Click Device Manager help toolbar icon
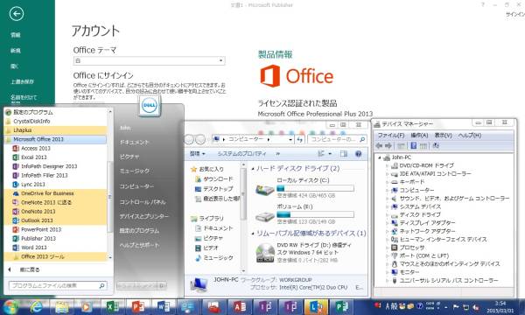The image size is (525, 315). 414,145
